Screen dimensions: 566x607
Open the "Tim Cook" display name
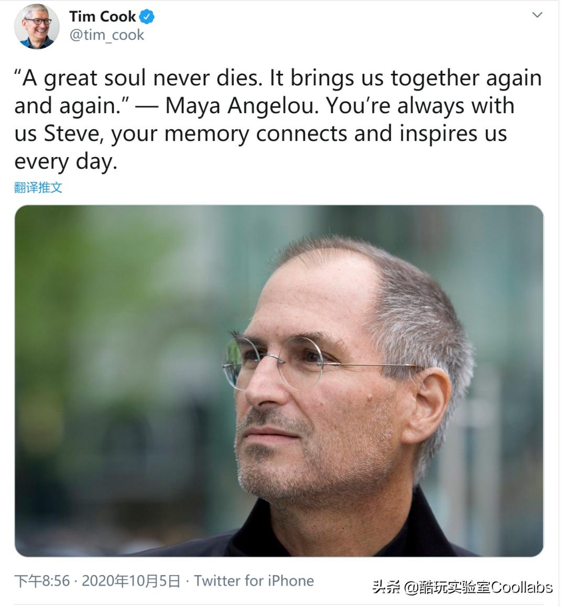click(102, 17)
